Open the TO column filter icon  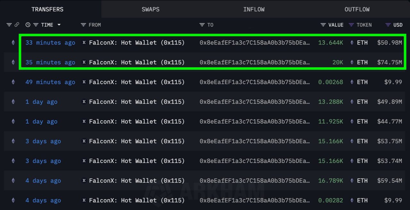[x=202, y=25]
